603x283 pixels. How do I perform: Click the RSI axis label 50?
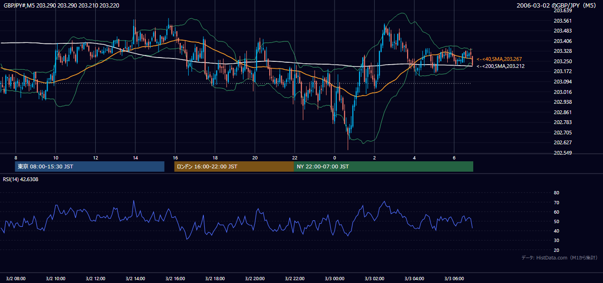pos(556,221)
